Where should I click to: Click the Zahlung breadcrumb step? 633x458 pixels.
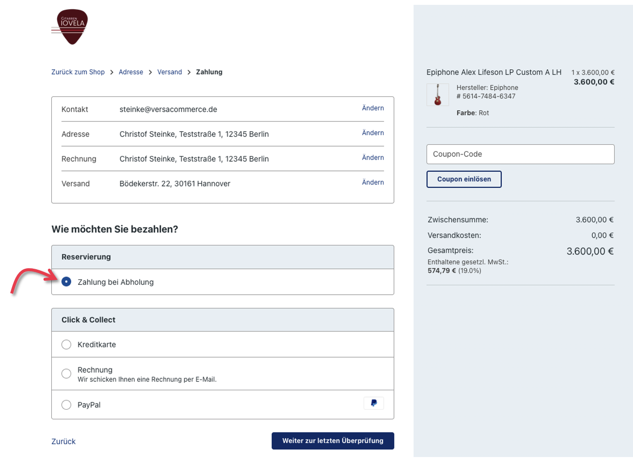click(209, 72)
